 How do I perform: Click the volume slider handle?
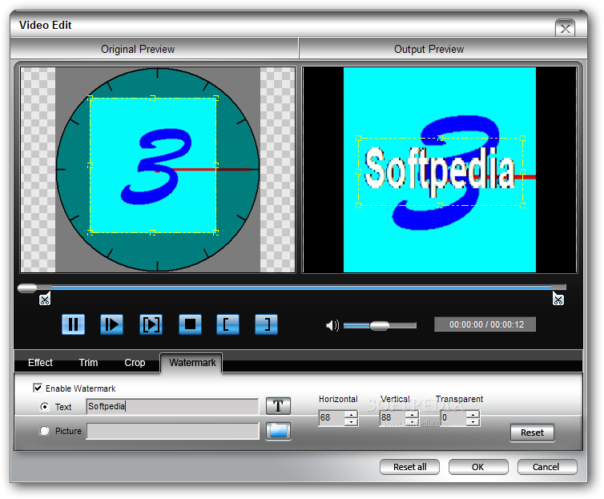coord(379,326)
